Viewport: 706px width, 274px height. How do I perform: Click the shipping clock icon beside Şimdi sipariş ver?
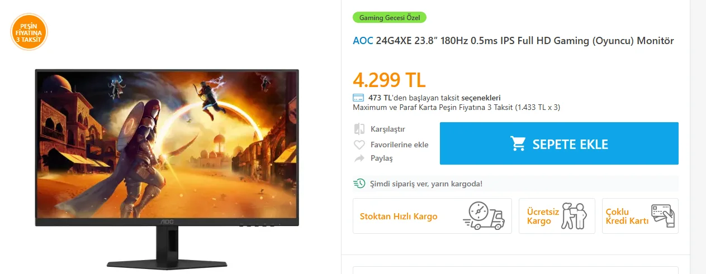pyautogui.click(x=359, y=183)
